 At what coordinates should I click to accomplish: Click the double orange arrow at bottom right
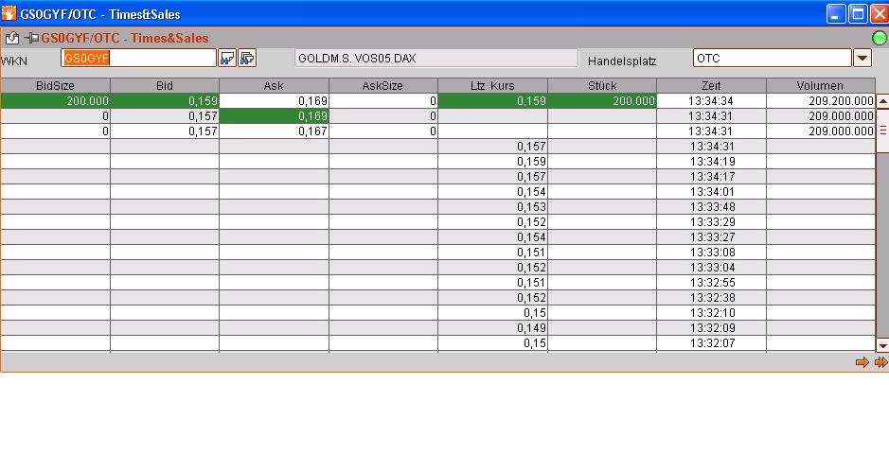(881, 362)
